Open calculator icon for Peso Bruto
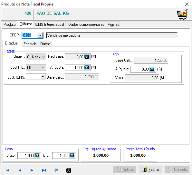Screen dimensions: 192x175 coord(37,155)
